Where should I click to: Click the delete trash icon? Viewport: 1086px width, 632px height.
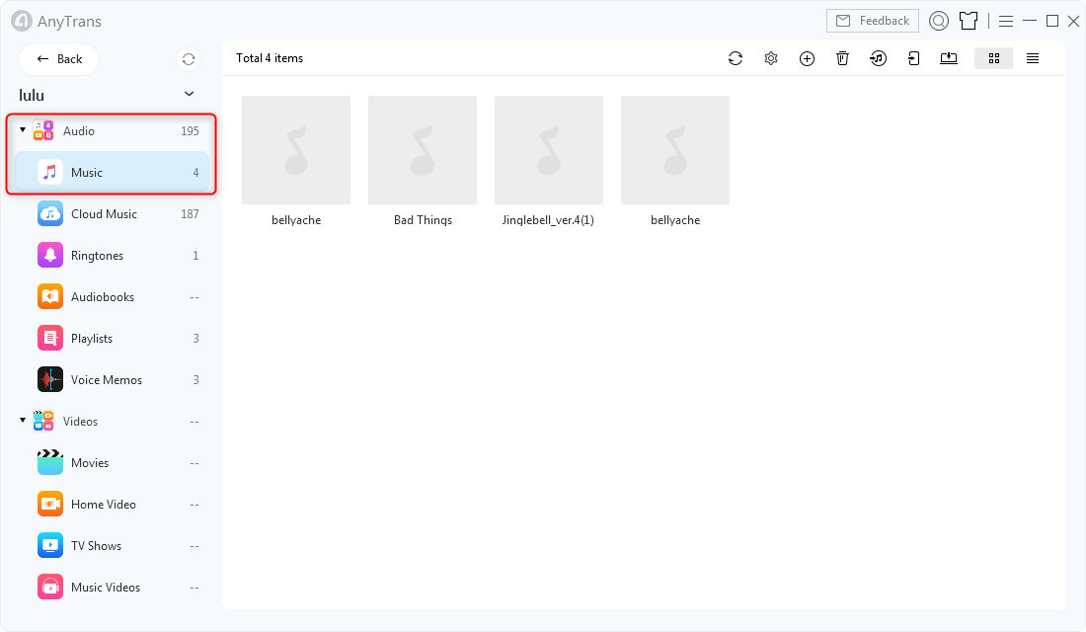[x=842, y=59]
